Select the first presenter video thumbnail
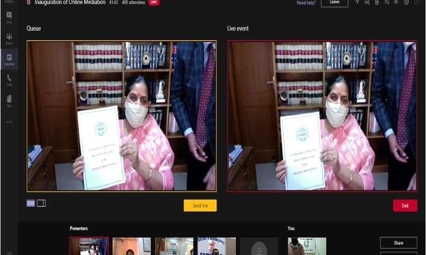 (x=89, y=246)
